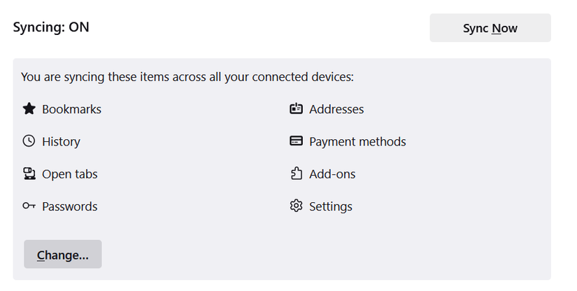This screenshot has height=291, width=577.
Task: Select the Open tabs label
Action: coord(70,174)
